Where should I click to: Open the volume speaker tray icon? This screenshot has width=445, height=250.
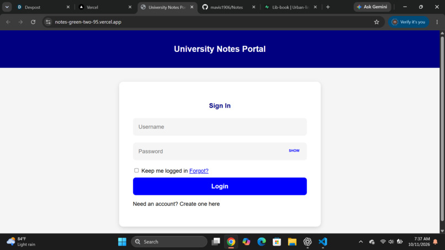click(x=391, y=242)
